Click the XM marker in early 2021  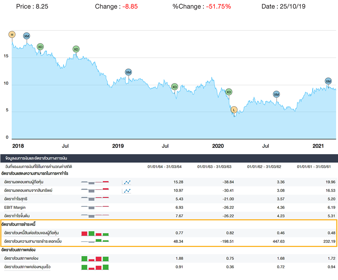[328, 81]
